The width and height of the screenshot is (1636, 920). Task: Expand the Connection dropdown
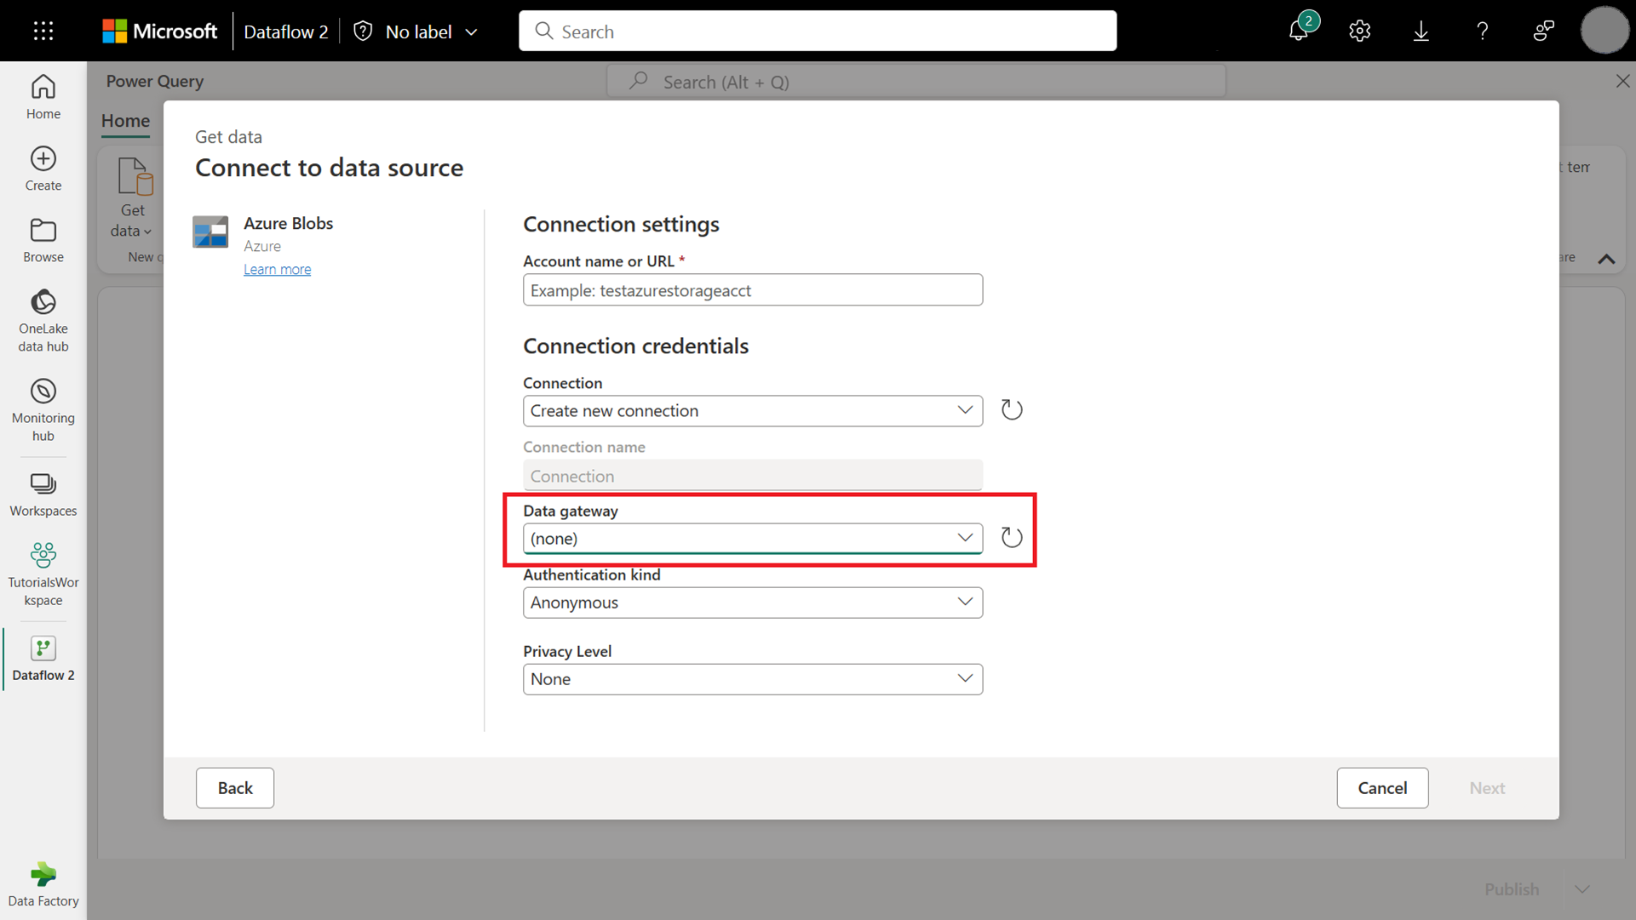752,411
